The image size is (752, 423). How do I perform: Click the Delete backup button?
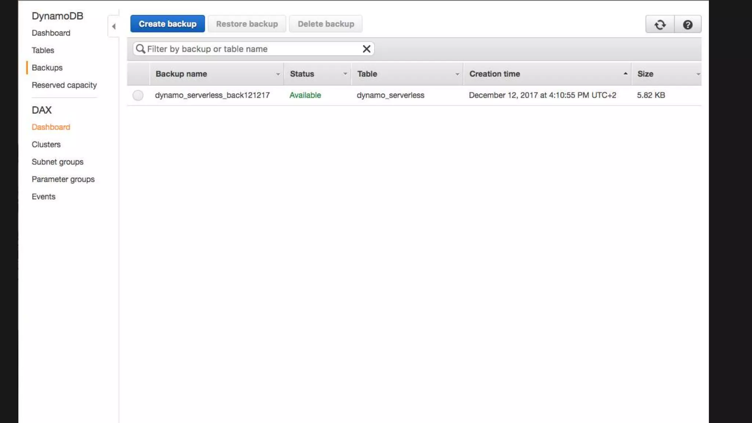(x=326, y=24)
